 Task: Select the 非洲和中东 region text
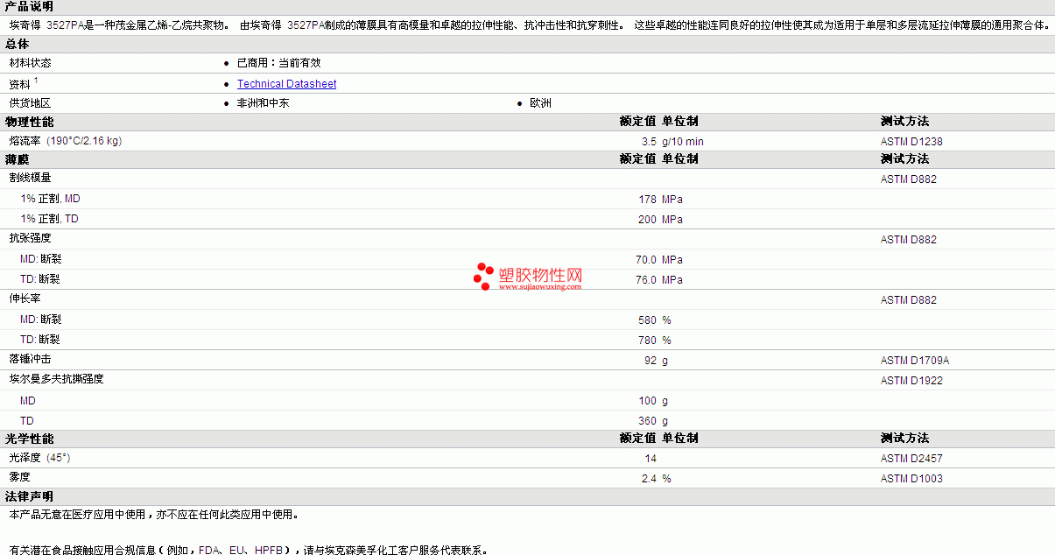click(263, 103)
